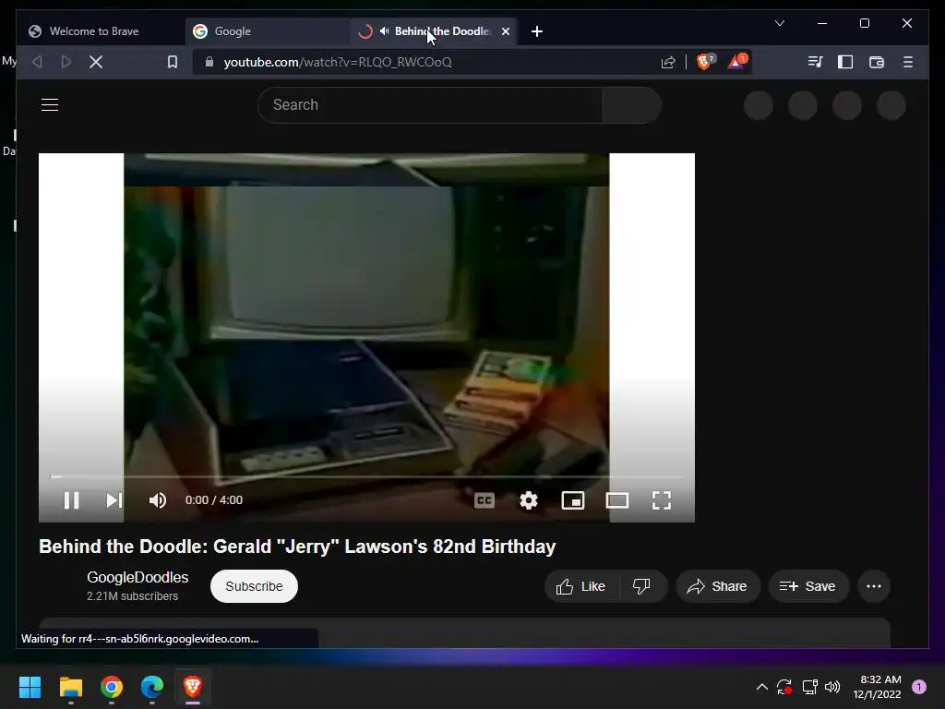Viewport: 945px width, 709px height.
Task: Open Brave Shields lion icon
Action: click(x=705, y=62)
